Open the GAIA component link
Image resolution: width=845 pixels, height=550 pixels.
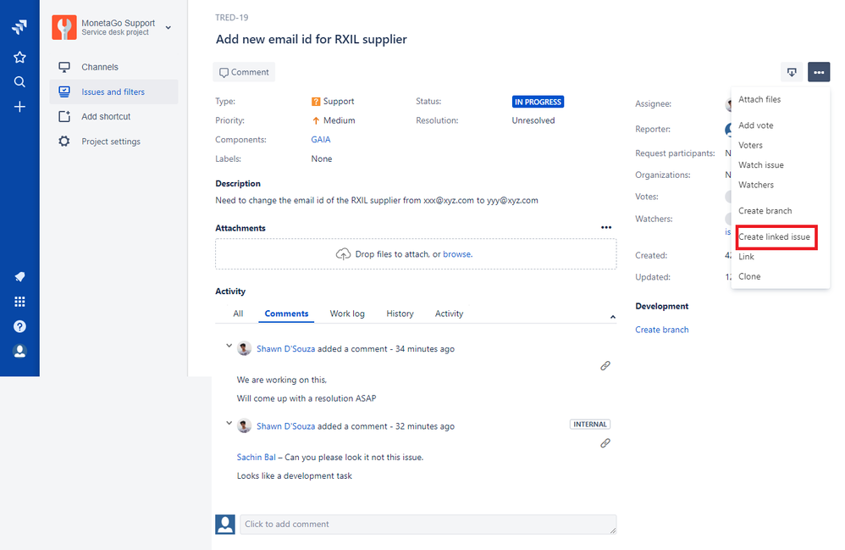321,139
